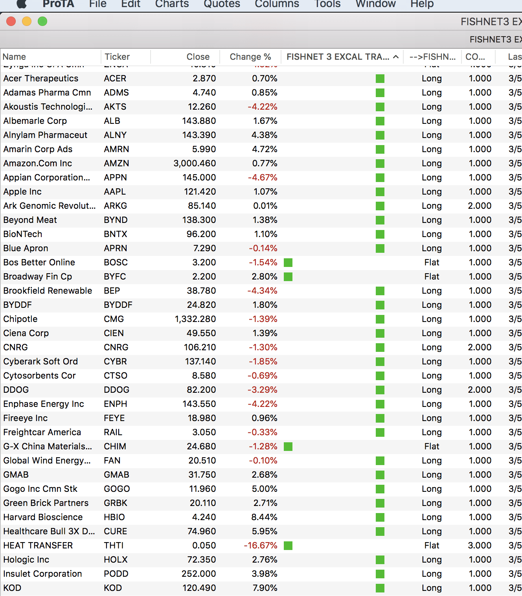Select the Apple Inc row name
Viewport: 522px width, 596px height.
coord(22,191)
